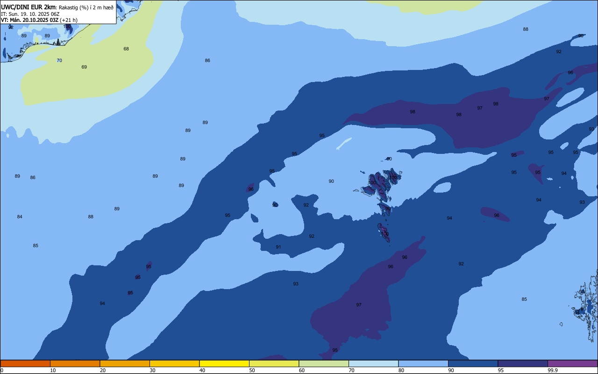Pick the navy 95–99.9 legend swatch
Viewport: 598px width, 374px height.
pyautogui.click(x=523, y=363)
